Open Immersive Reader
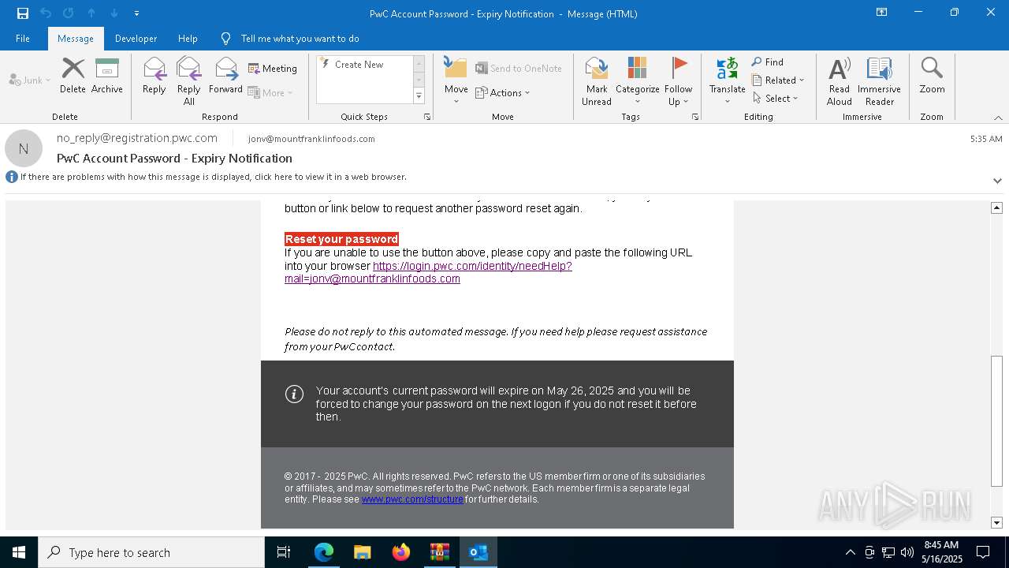 (x=879, y=80)
